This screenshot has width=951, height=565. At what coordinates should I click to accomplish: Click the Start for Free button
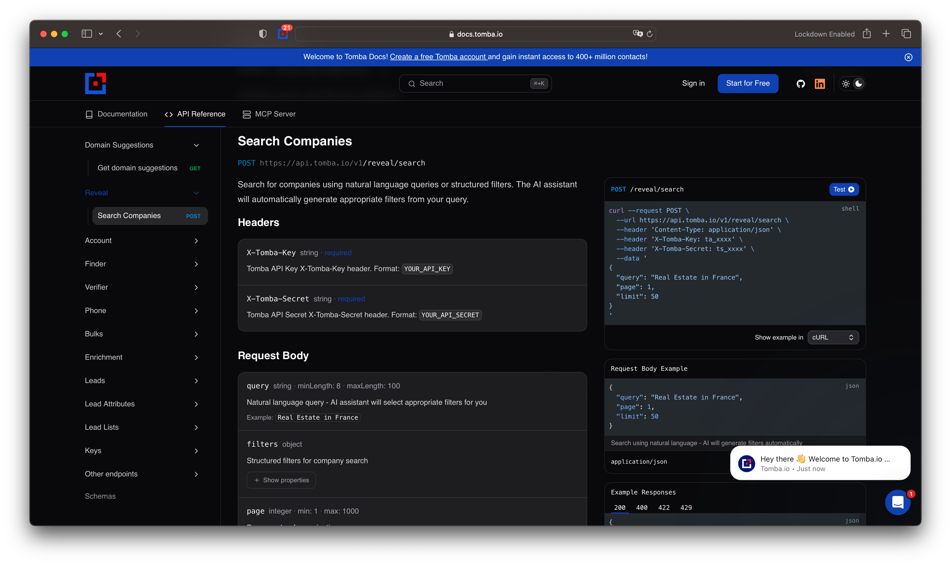(748, 83)
